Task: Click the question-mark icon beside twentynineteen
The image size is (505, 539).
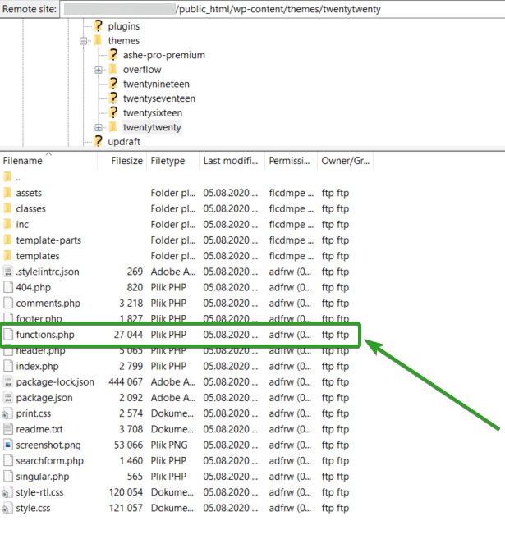Action: coord(113,84)
